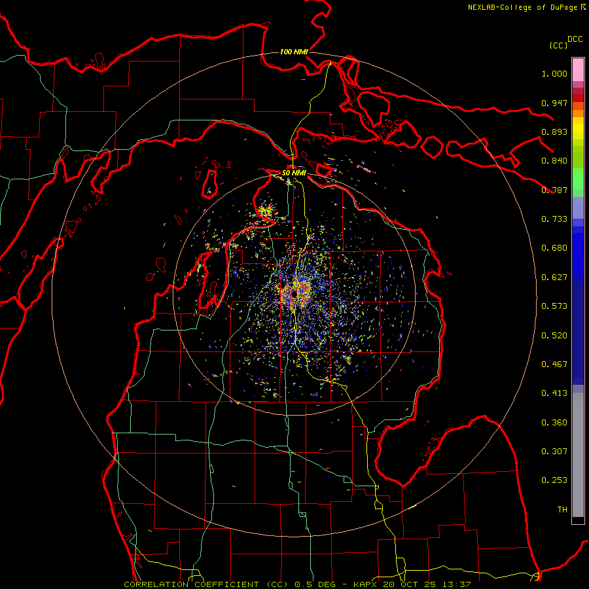This screenshot has height=589, width=589.
Task: Click the Correlation Coefficient KAPX caption
Action: pyautogui.click(x=297, y=584)
